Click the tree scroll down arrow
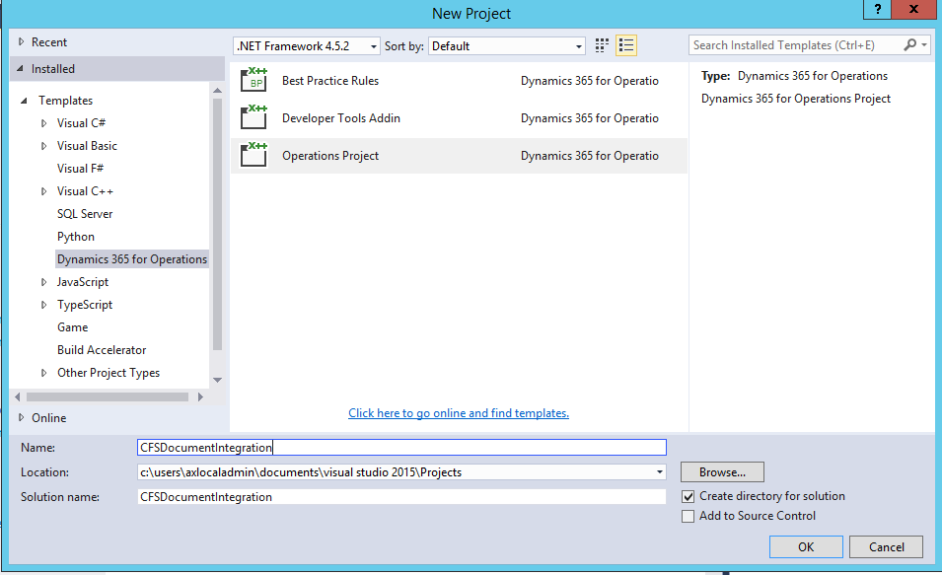Screen dimensions: 942x575 [x=217, y=380]
